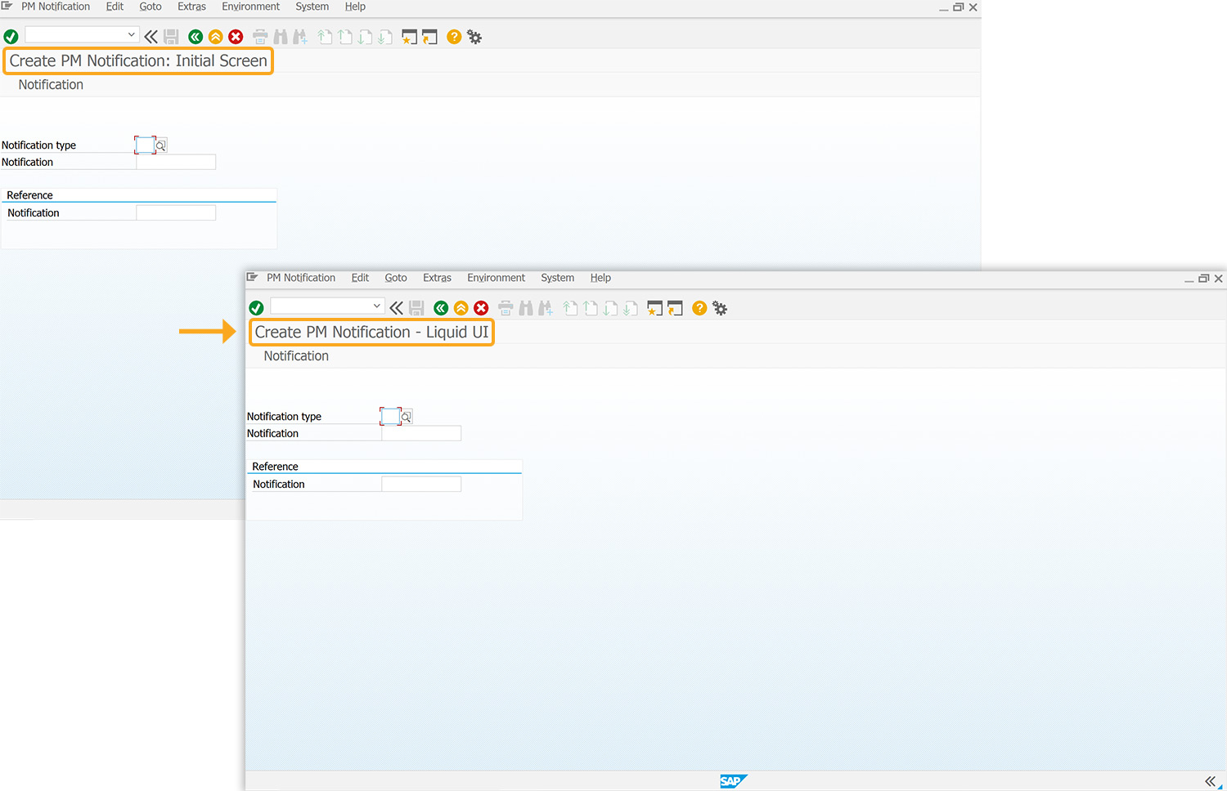This screenshot has height=791, width=1227.
Task: Click Last Page icon in Liquid UI window
Action: click(x=631, y=308)
